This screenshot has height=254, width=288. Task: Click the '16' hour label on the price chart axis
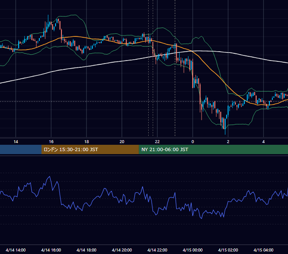(51, 142)
